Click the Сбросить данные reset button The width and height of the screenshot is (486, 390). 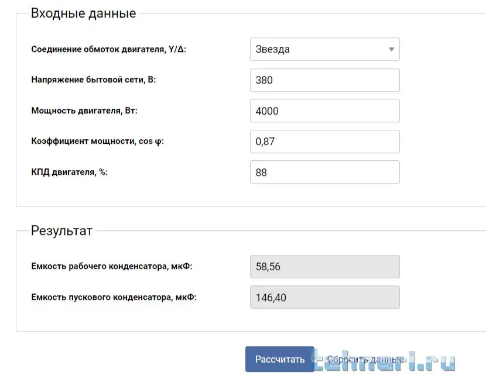point(365,360)
